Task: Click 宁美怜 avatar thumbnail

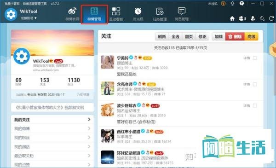Action: click(x=108, y=62)
